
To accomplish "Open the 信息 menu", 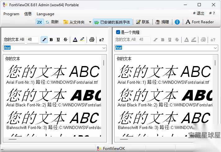I will [x=28, y=14].
